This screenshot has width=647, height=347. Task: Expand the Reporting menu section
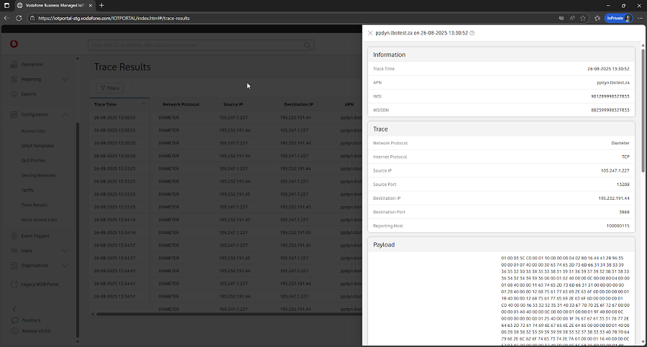(x=65, y=79)
